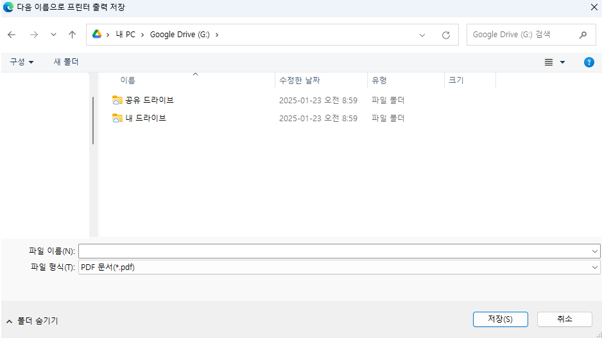Viewport: 602px width, 338px height.
Task: Select the 내 드라이브 folder
Action: tap(146, 118)
